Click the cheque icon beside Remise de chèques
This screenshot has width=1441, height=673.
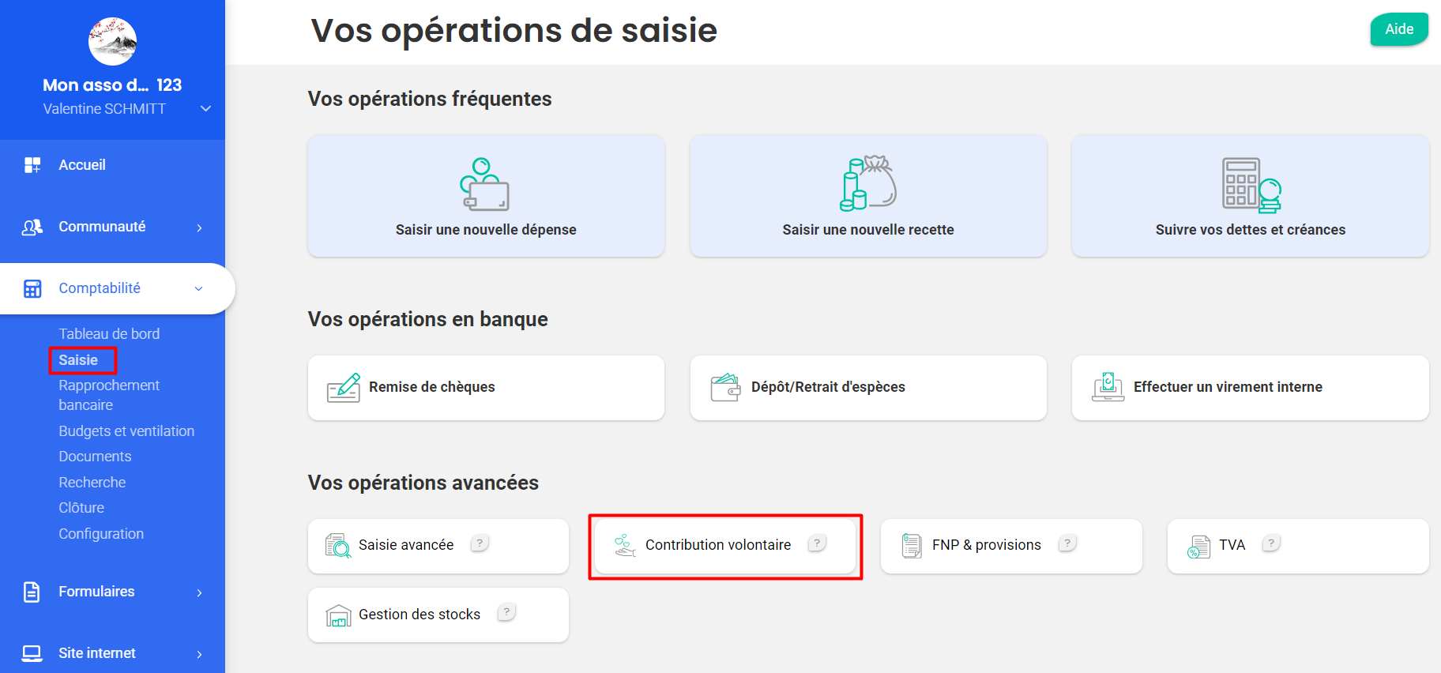click(x=344, y=387)
